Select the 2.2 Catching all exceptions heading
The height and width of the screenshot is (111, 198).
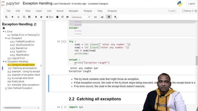pos(95,99)
